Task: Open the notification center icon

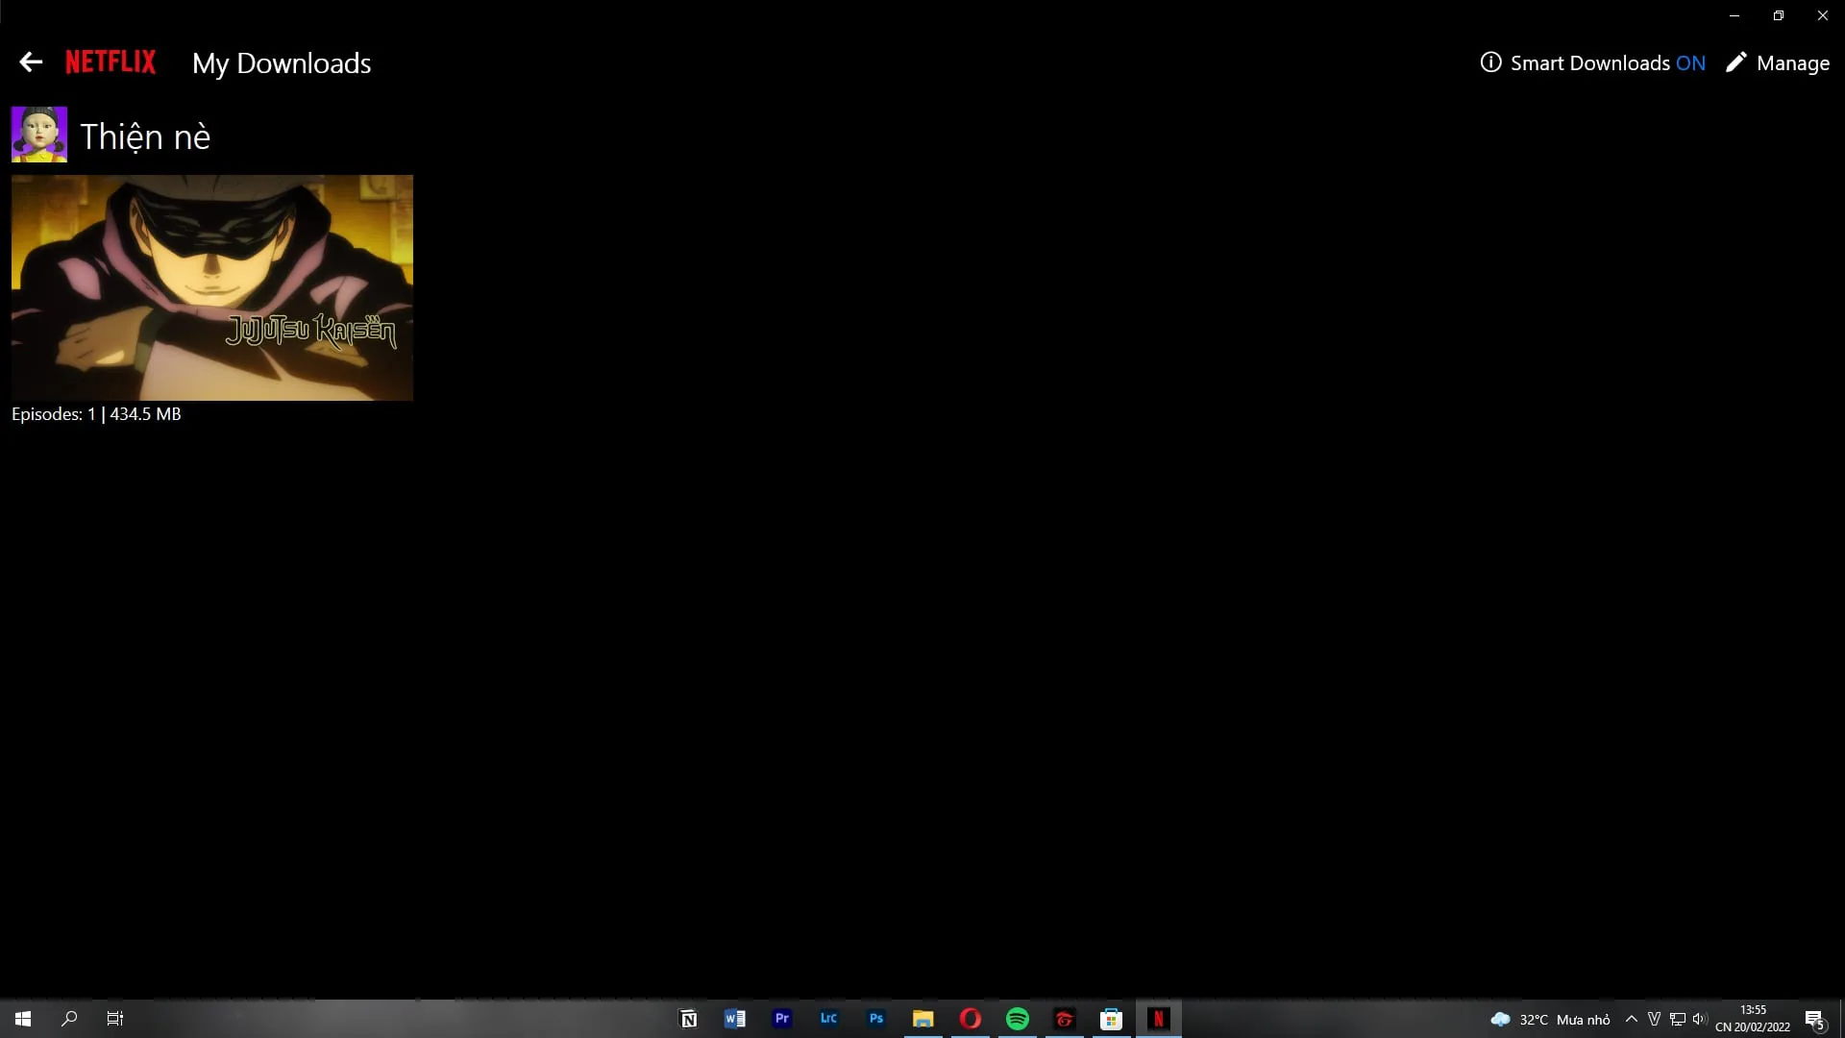Action: 1815,1019
